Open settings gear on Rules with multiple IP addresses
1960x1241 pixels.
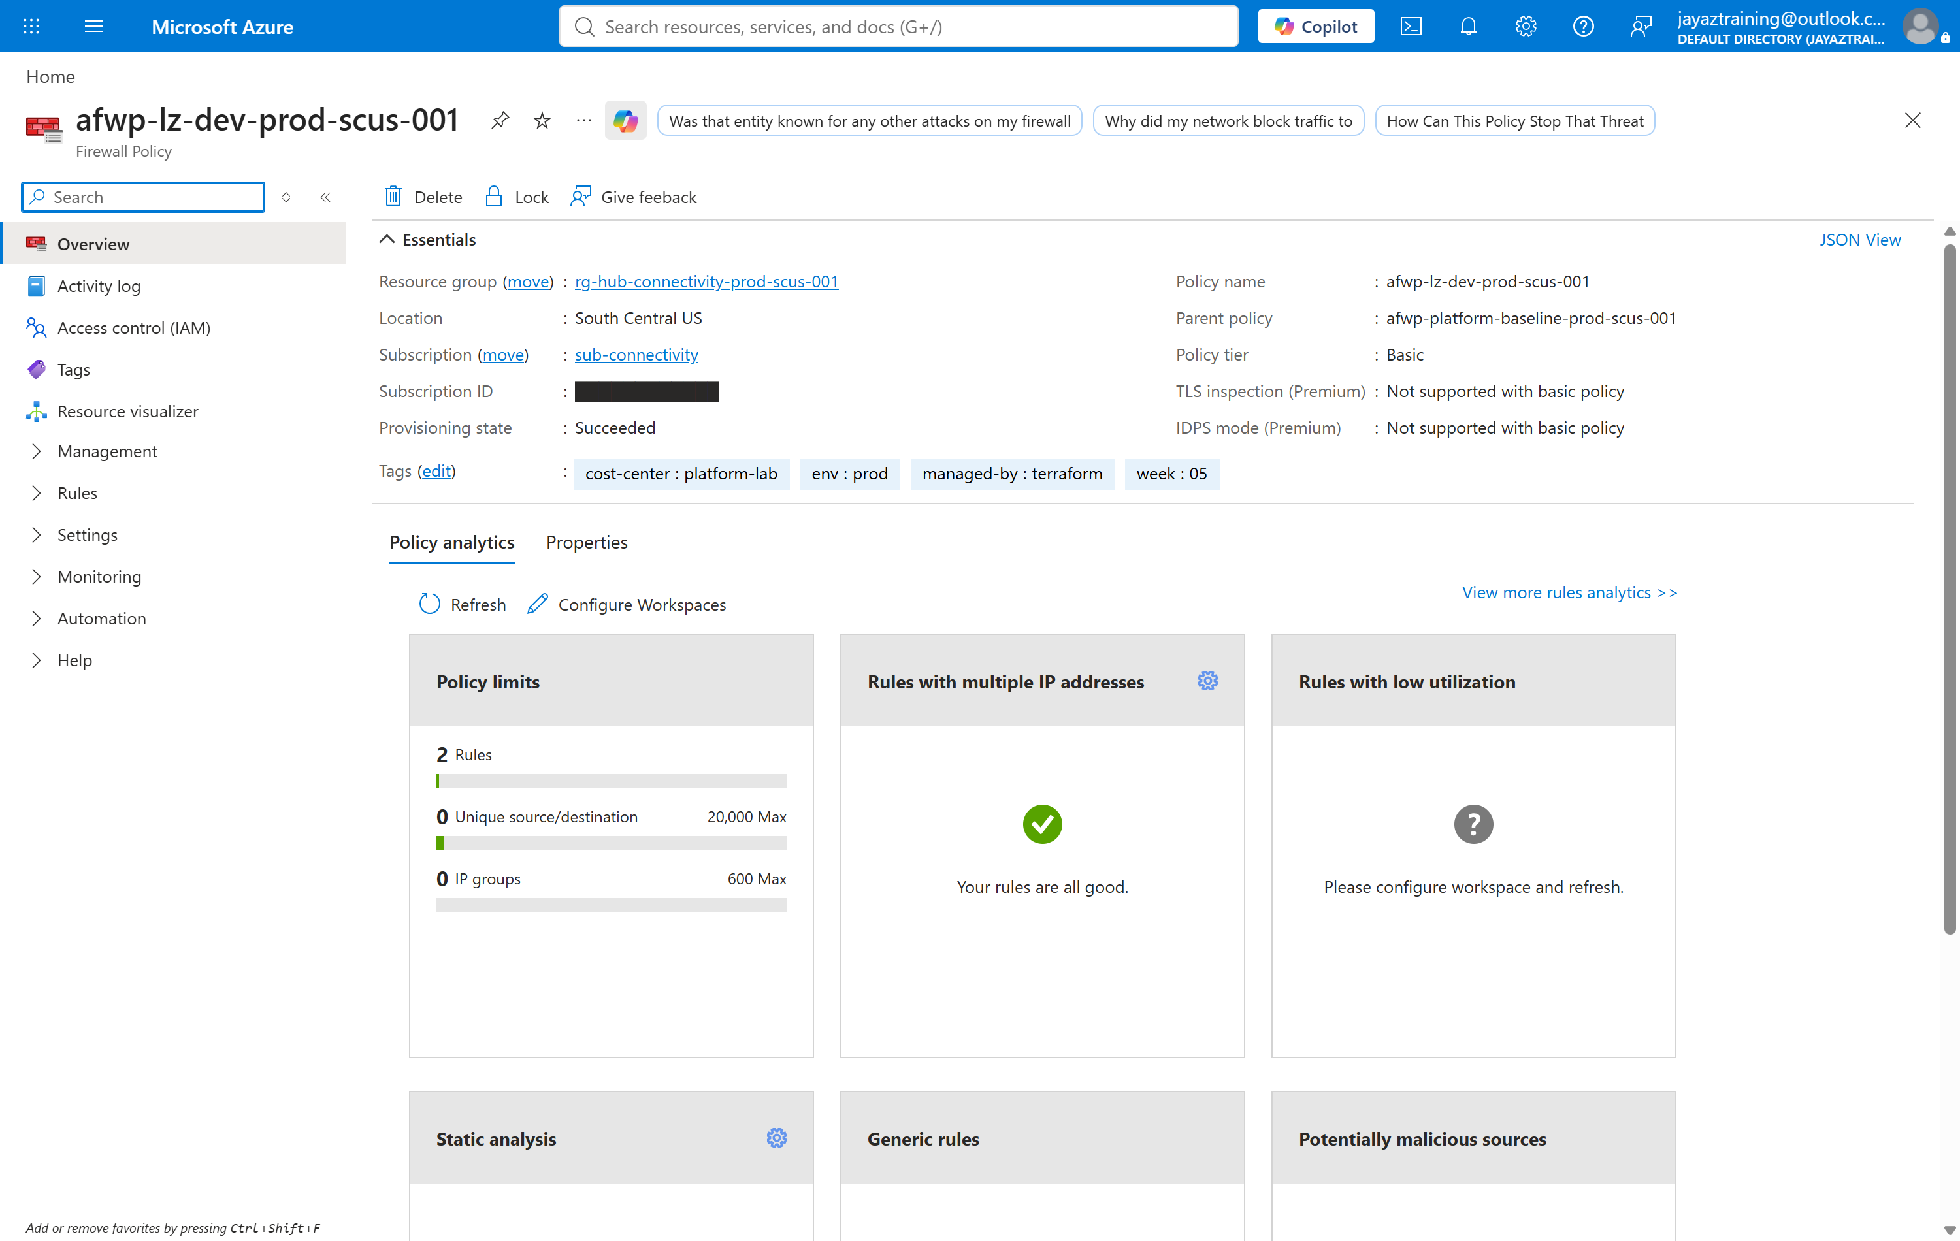click(1207, 681)
